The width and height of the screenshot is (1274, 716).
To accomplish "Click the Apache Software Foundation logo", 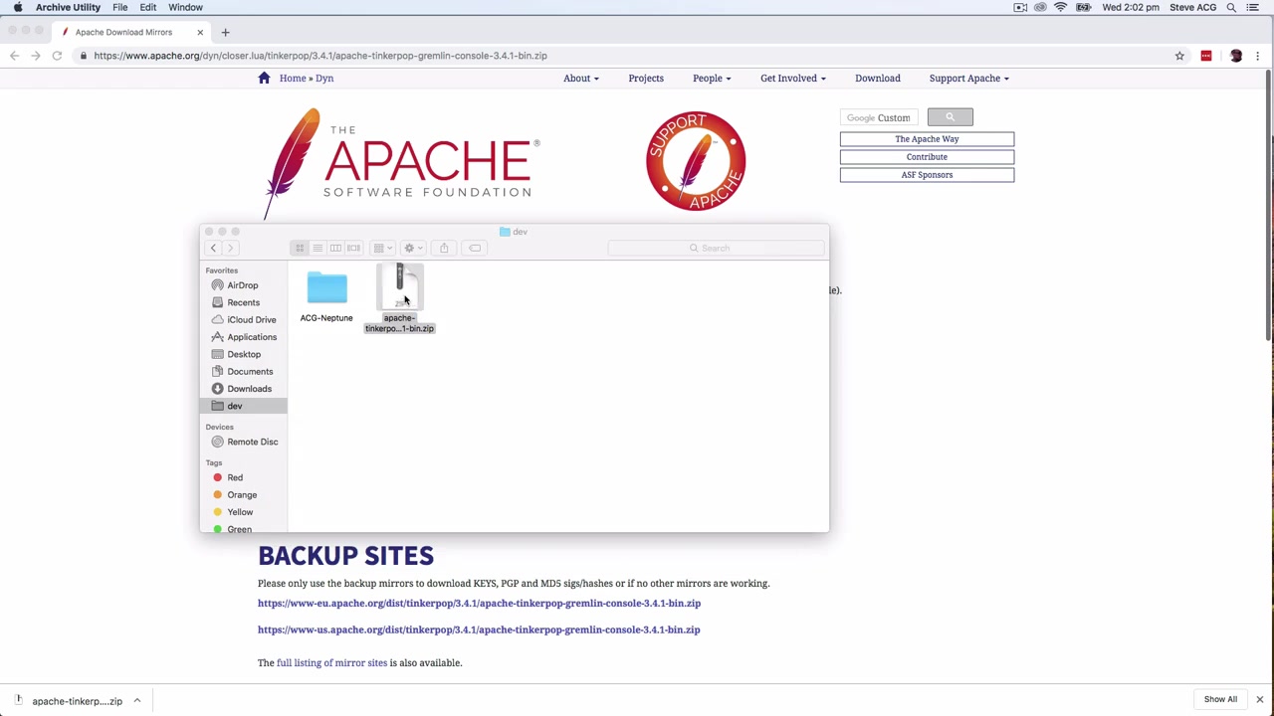I will click(x=402, y=163).
